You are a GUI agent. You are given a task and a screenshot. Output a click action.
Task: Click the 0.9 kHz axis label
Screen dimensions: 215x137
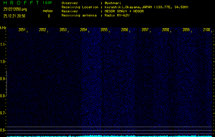tap(2, 79)
